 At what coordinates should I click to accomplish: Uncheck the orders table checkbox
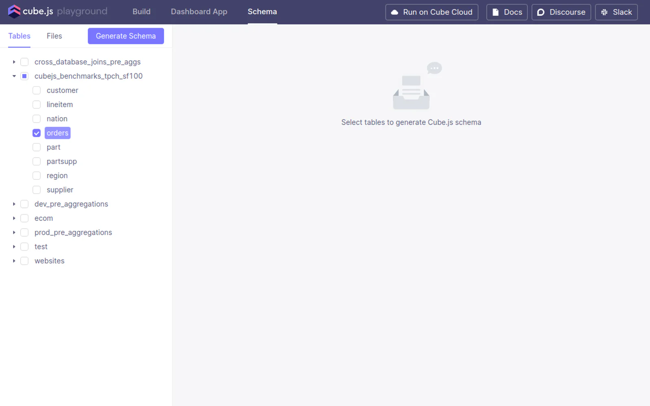click(37, 133)
